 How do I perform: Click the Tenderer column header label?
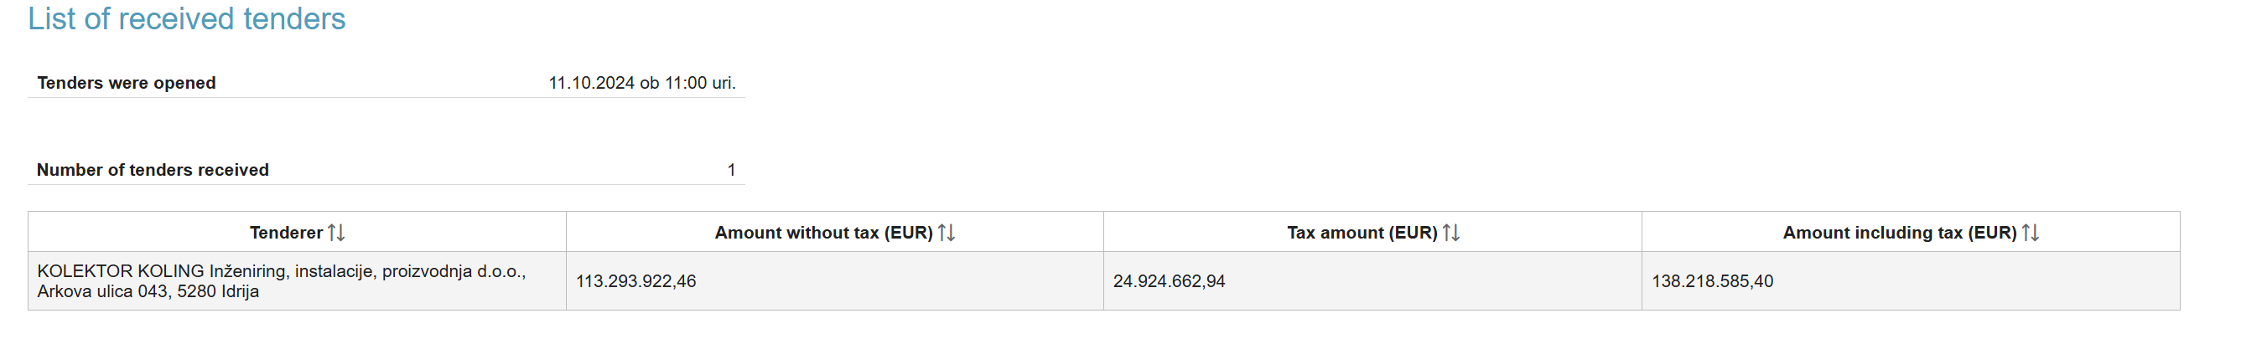(286, 233)
